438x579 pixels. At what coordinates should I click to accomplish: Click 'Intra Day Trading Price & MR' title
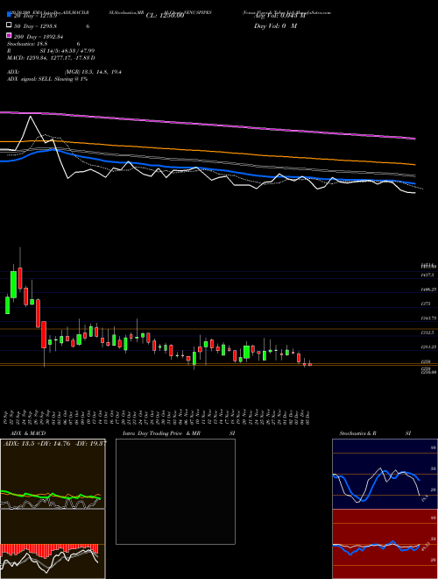point(161,433)
